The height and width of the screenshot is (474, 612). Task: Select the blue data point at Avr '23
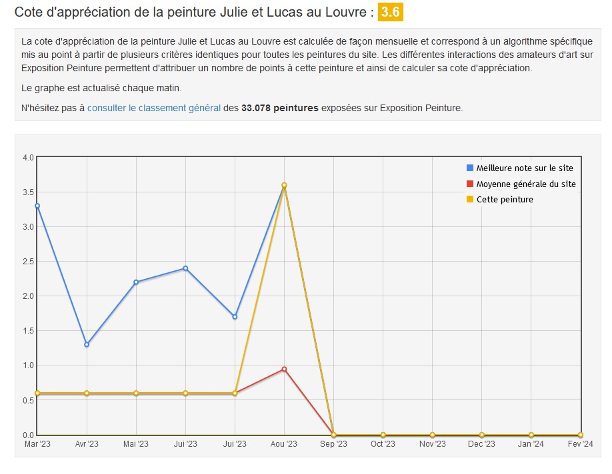pyautogui.click(x=87, y=344)
